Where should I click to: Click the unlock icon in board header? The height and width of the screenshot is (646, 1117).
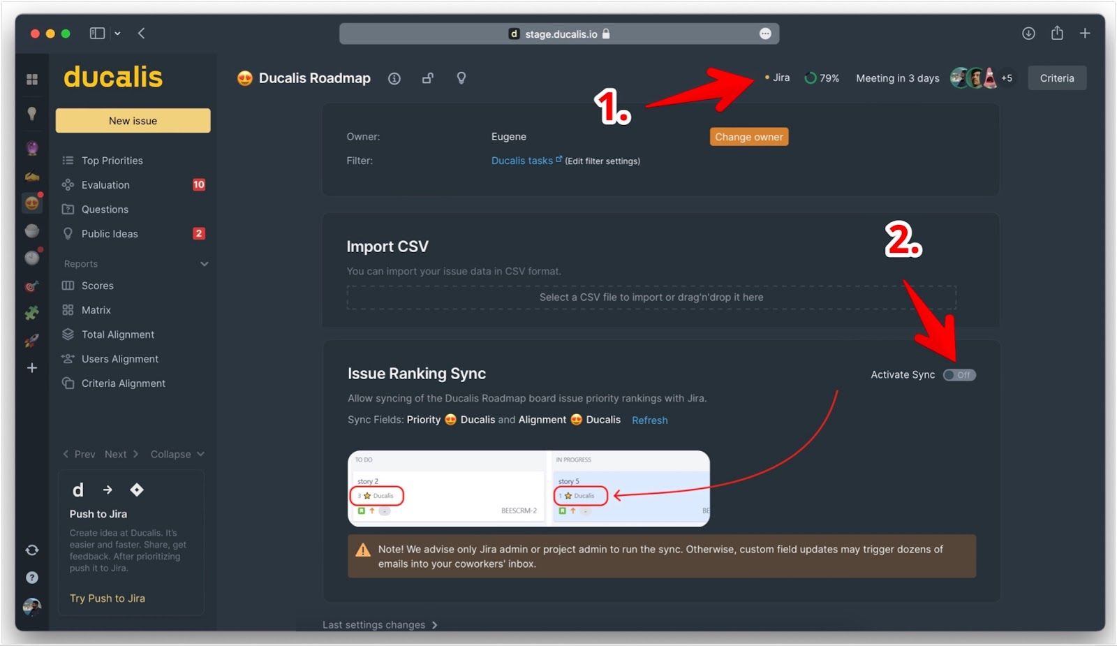coord(428,78)
